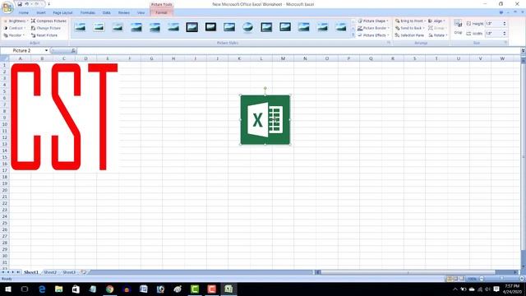The width and height of the screenshot is (526, 296).
Task: Switch to the Home ribbon tab
Action: 24,13
